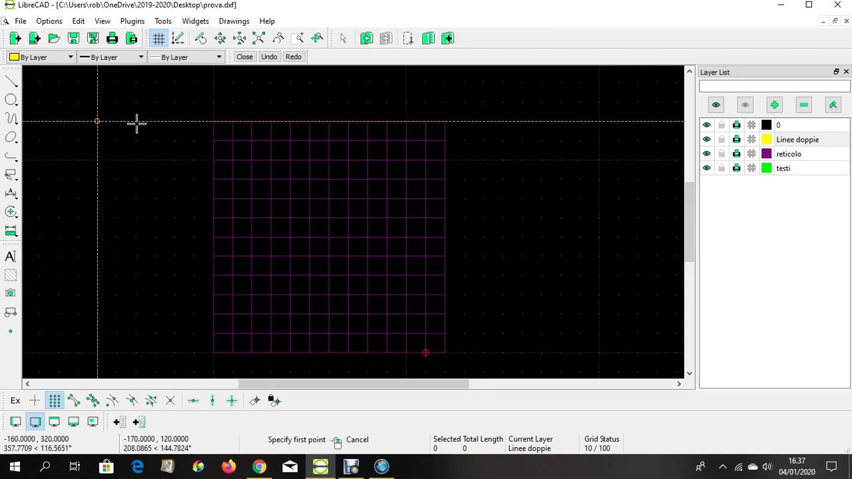This screenshot has width=852, height=479.
Task: Hide all layers with the greyed eye button
Action: click(x=745, y=105)
